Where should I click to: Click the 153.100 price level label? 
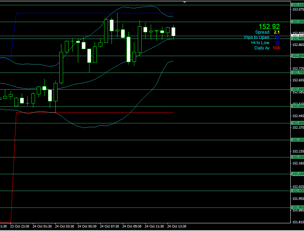pos(297,5)
